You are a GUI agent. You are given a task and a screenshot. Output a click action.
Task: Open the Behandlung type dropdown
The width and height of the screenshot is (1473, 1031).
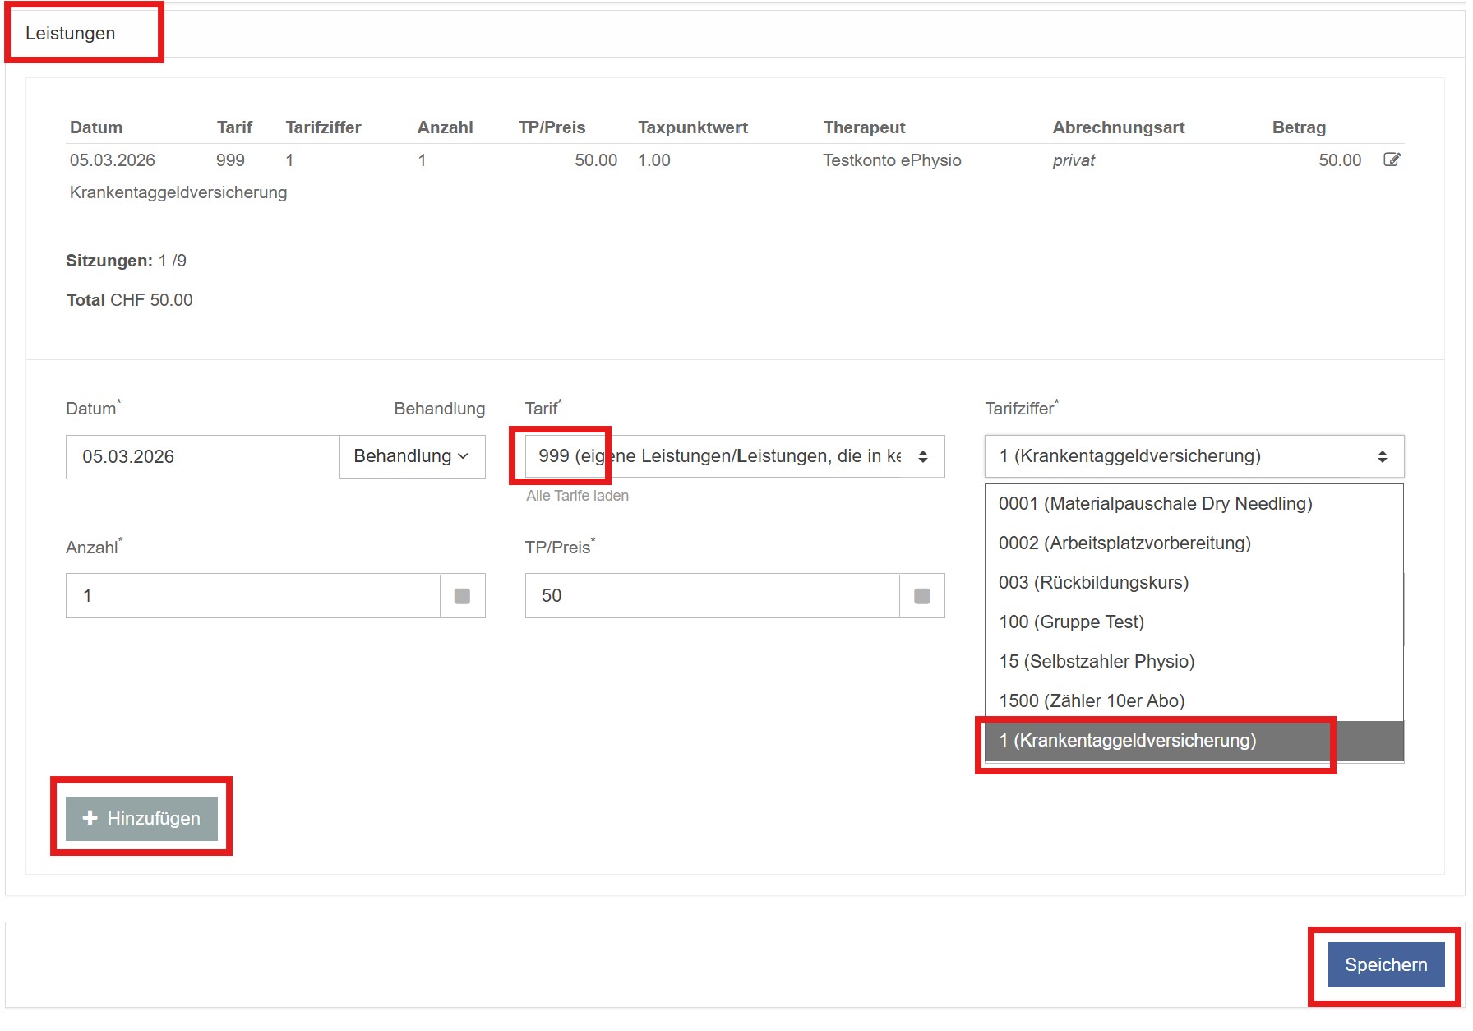point(412,456)
